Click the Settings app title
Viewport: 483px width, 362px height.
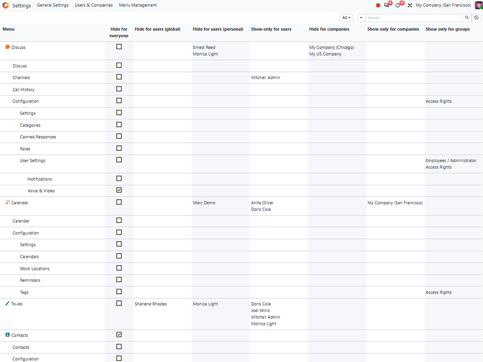21,6
